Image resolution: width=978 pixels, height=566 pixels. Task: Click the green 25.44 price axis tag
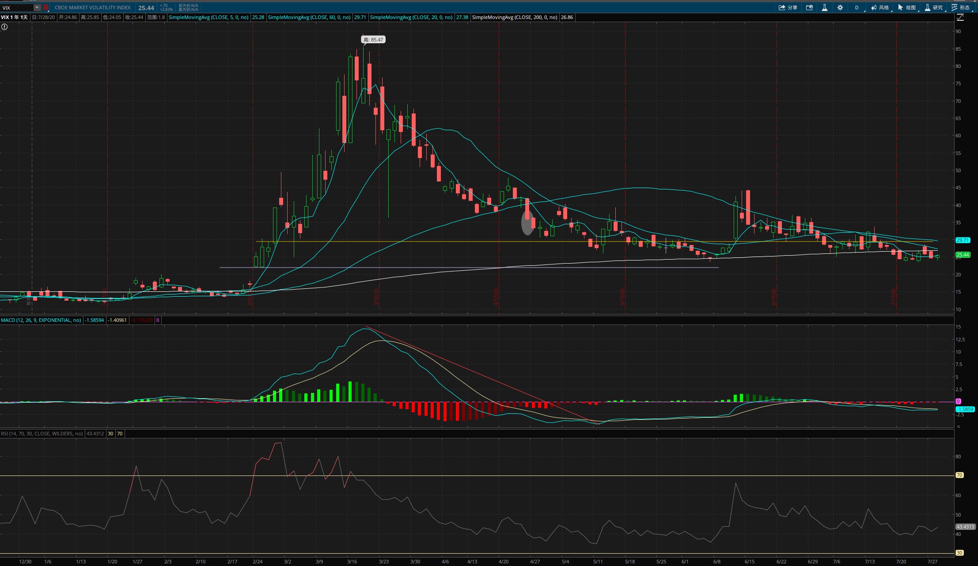click(963, 255)
